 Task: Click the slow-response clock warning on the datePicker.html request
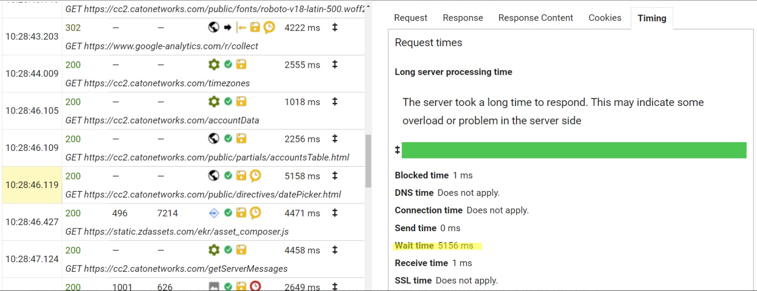255,176
